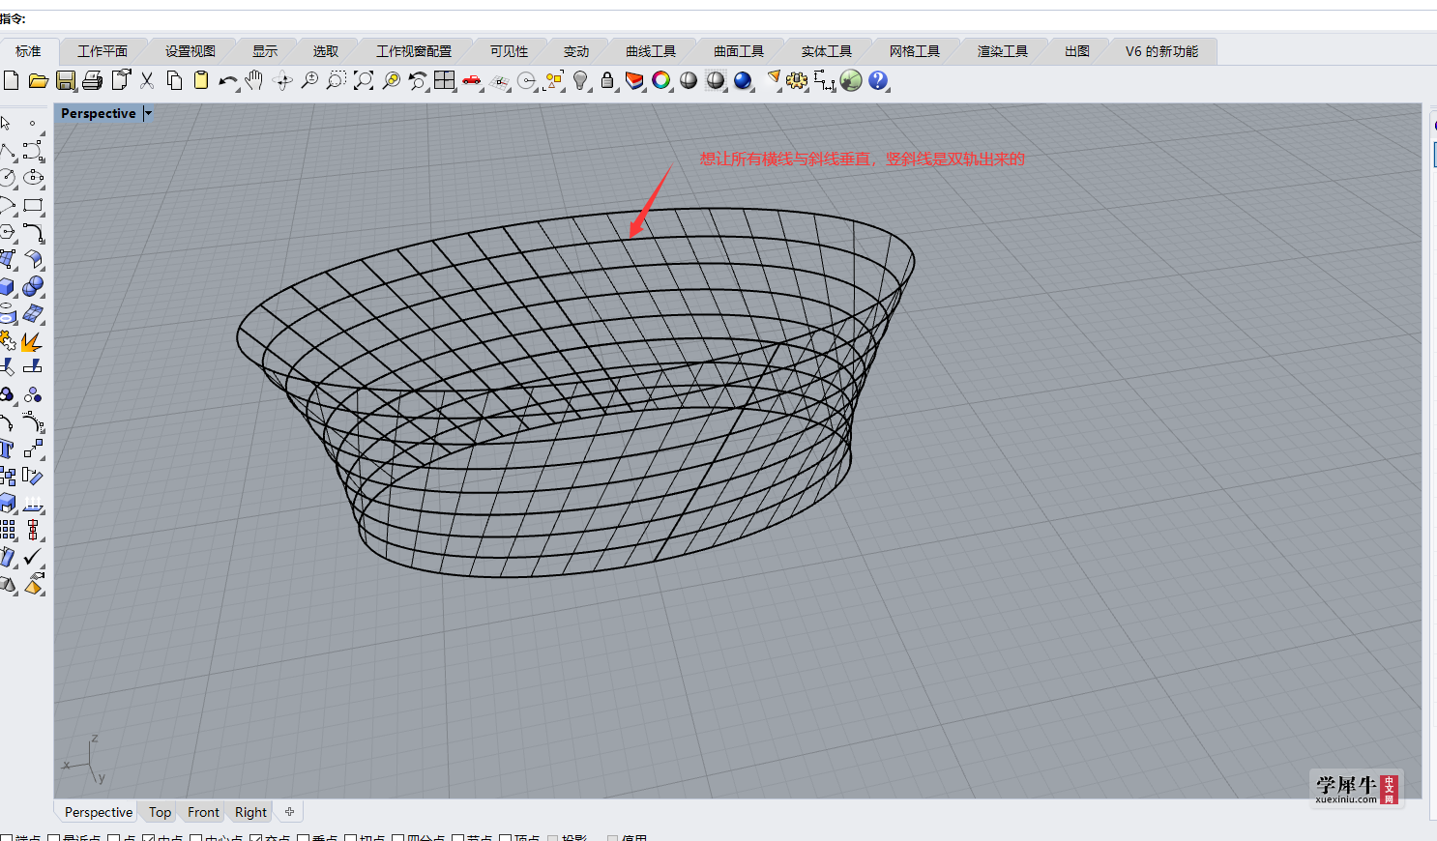Open the Perspective viewport title dropdown arrow
This screenshot has height=841, width=1437.
[148, 113]
